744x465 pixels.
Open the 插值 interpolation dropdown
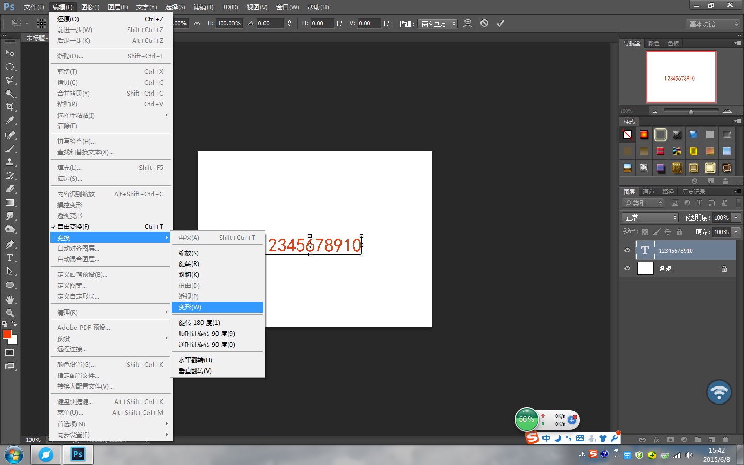tap(439, 24)
